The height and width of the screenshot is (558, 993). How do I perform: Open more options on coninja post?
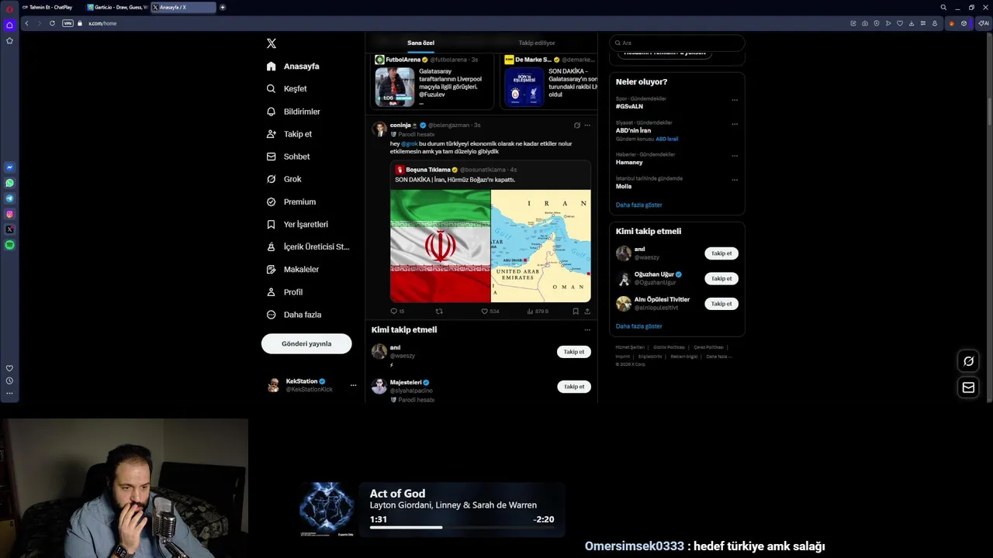[x=587, y=125]
